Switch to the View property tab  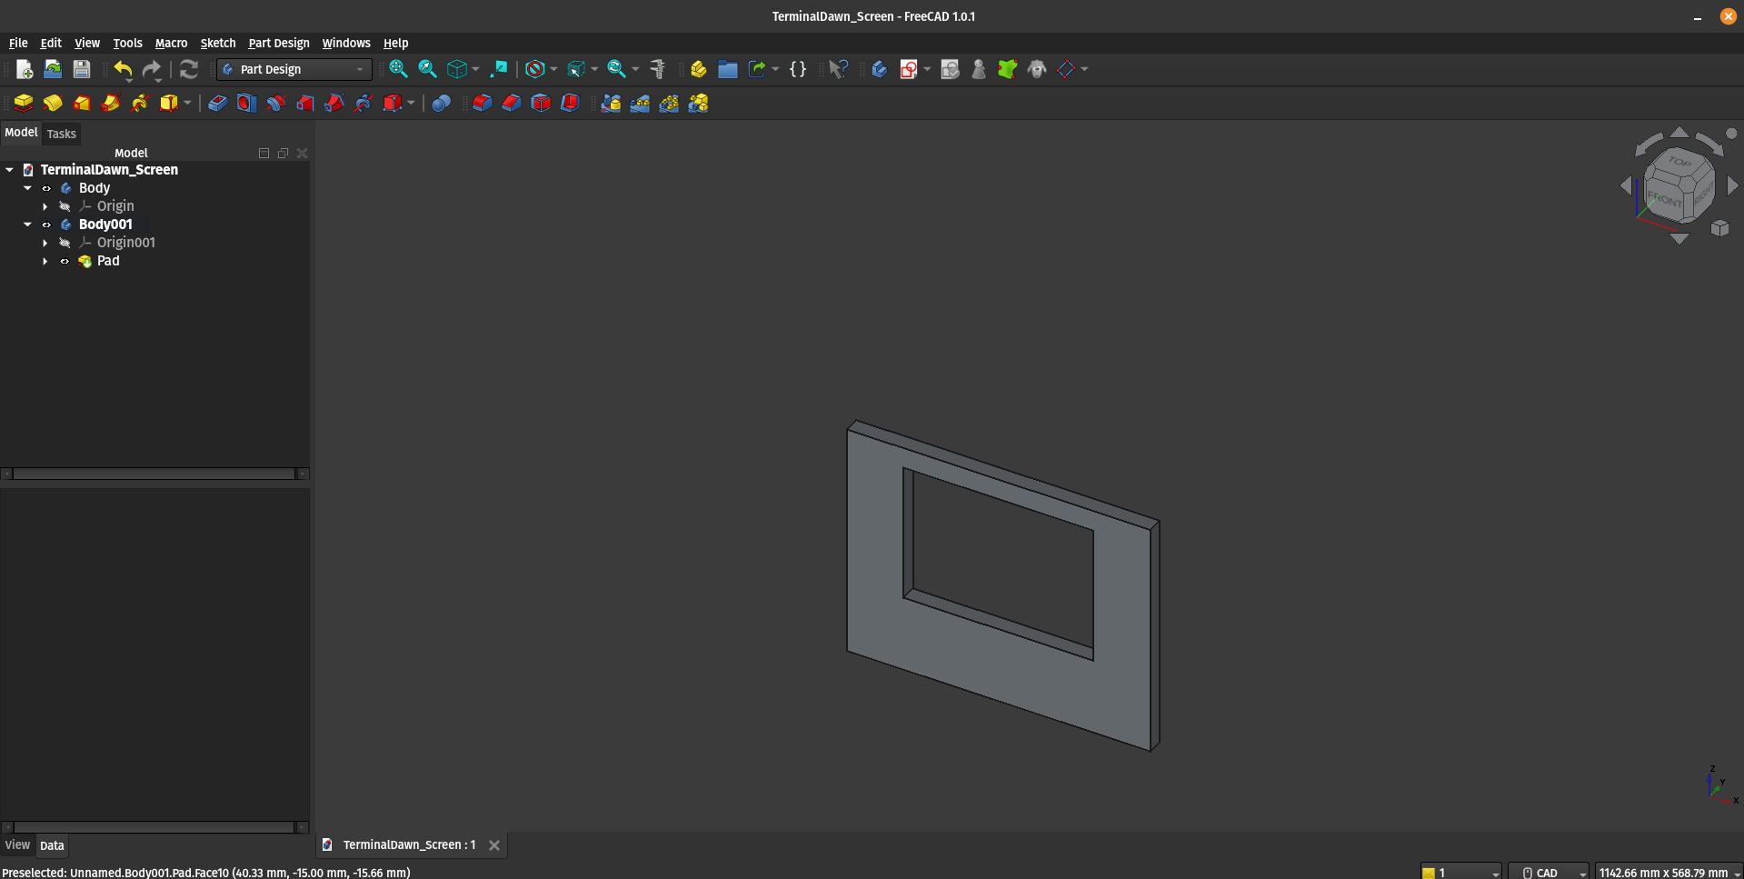click(17, 844)
